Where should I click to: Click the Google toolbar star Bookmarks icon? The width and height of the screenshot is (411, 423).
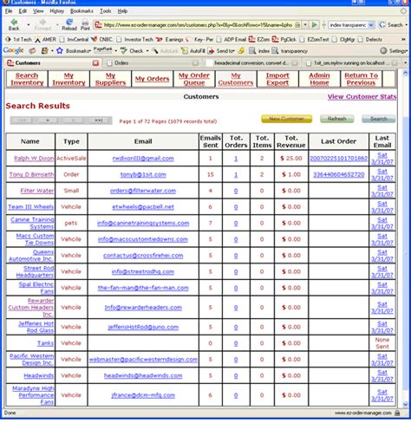coord(60,51)
